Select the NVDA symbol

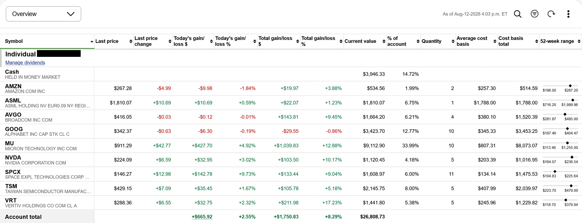point(13,158)
